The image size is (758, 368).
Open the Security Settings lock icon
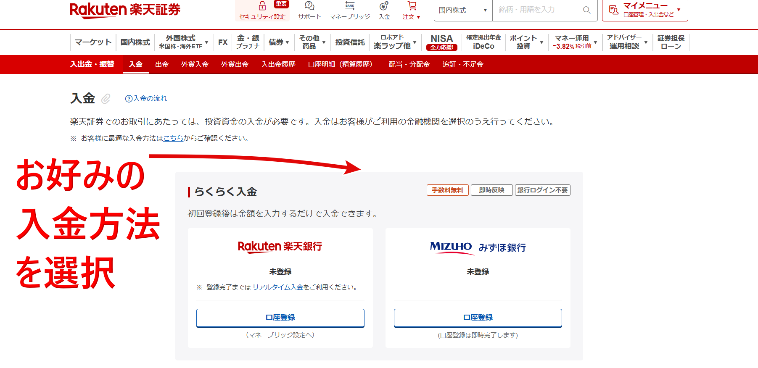click(262, 5)
